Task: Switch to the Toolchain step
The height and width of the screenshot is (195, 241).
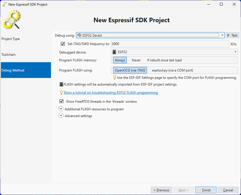Action: coord(8,55)
